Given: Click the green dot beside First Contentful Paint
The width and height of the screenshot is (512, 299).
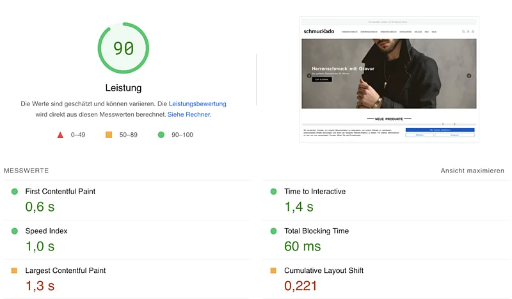Looking at the screenshot, I should pos(14,192).
